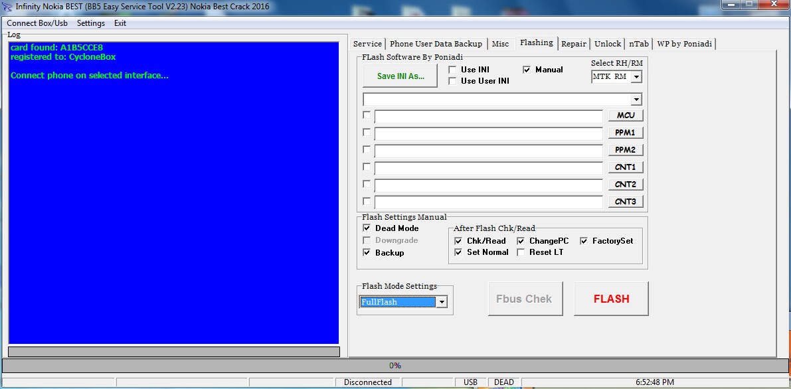The height and width of the screenshot is (389, 791).
Task: Uncheck the Backup checkbox
Action: point(367,252)
